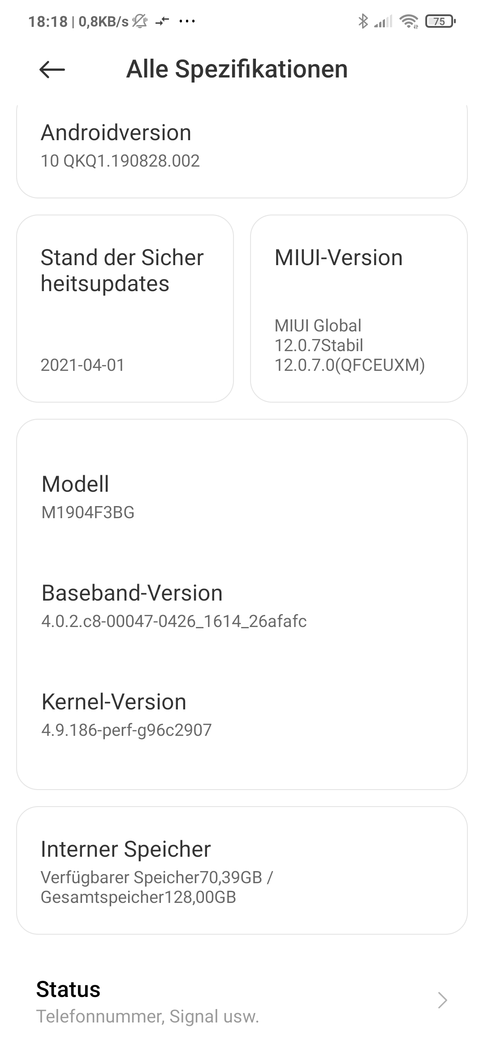Screen dimensions: 484x1048
Task: Tap the MIUI-Version card
Action: click(359, 309)
